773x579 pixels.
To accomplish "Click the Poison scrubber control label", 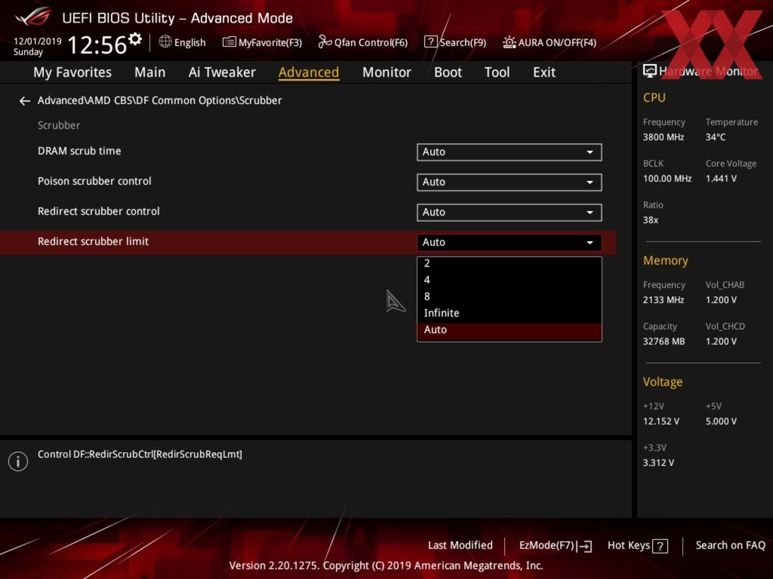I will (94, 181).
